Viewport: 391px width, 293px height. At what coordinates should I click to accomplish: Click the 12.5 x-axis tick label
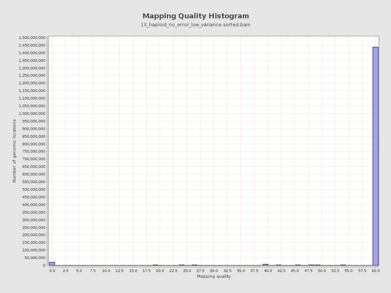(x=120, y=270)
